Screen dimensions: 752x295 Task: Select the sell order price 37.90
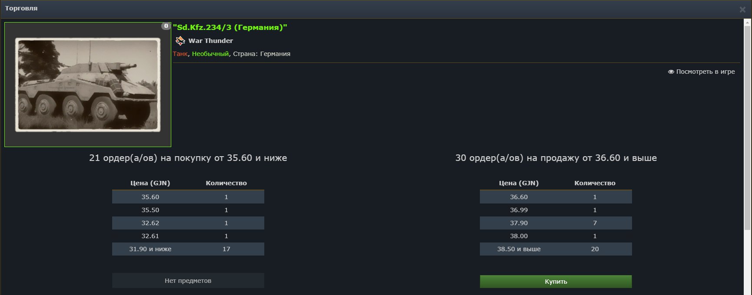(519, 223)
